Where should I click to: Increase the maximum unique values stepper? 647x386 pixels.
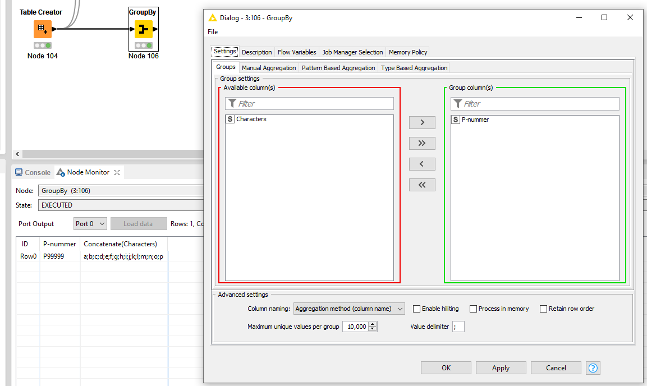coord(373,324)
